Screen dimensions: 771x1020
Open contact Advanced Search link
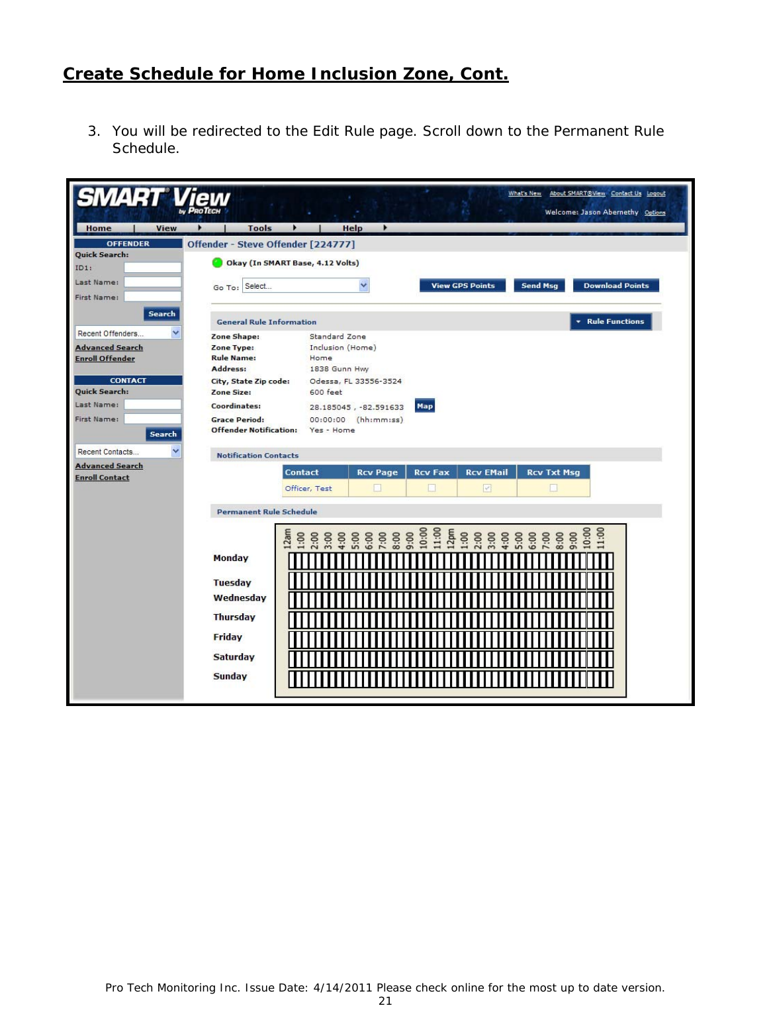[109, 466]
